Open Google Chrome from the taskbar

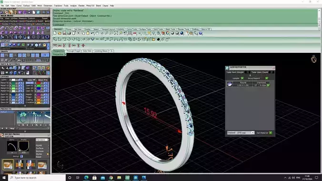click(111, 178)
